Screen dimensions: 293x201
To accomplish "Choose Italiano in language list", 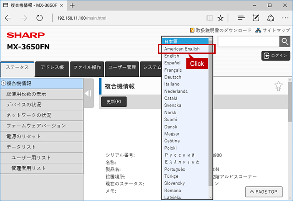I will [x=185, y=84].
